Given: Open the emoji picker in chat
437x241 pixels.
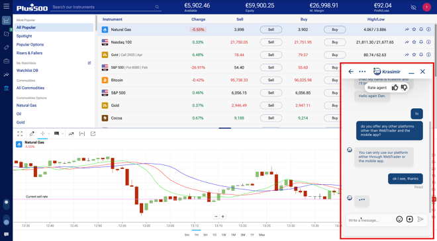Looking at the screenshot, I should tap(399, 219).
